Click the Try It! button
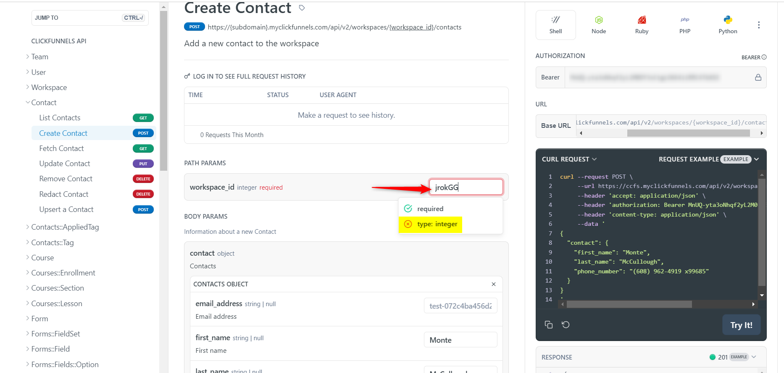Viewport: 784px width, 373px height. click(x=741, y=325)
